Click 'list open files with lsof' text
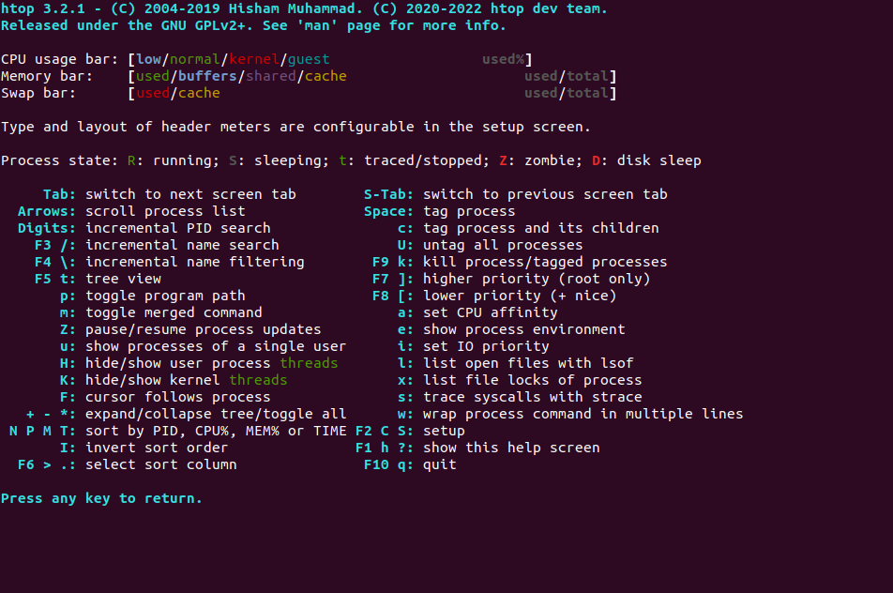The width and height of the screenshot is (893, 593). (x=528, y=363)
